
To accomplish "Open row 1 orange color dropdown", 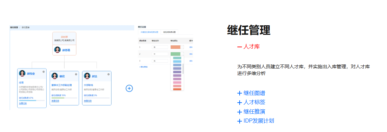I will [177, 47].
